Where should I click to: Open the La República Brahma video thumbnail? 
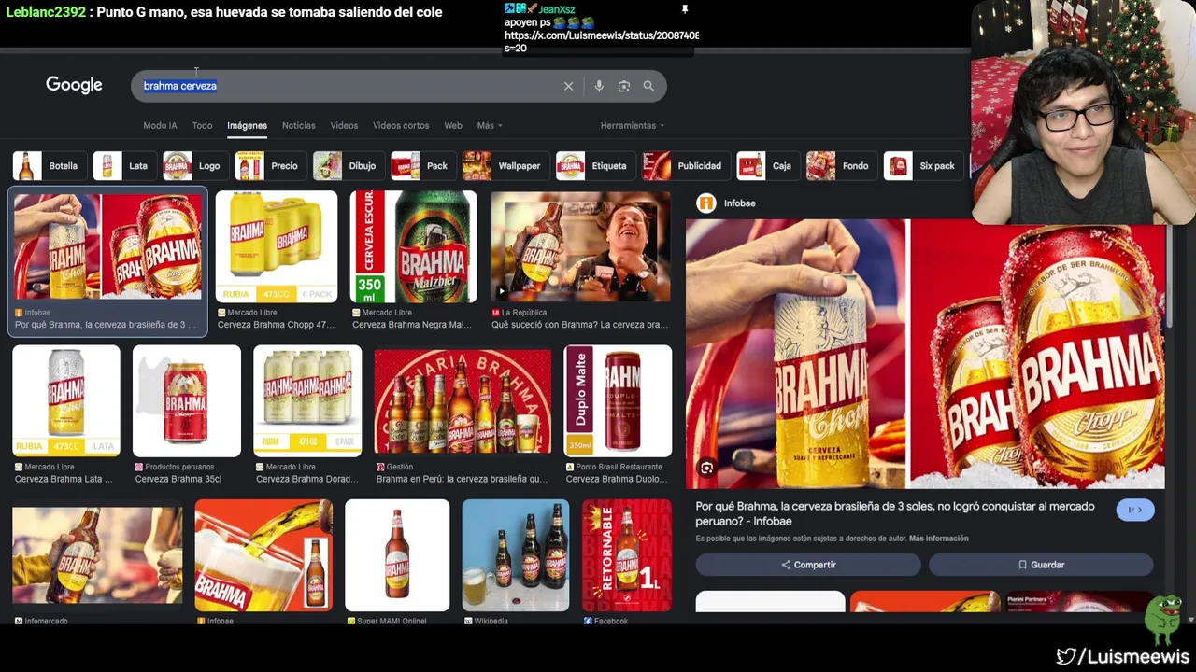pyautogui.click(x=581, y=246)
